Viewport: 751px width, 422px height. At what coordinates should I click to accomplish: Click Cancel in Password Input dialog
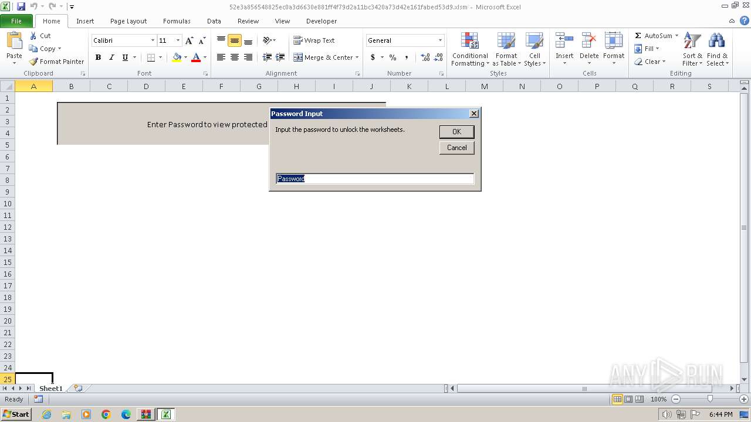click(456, 148)
